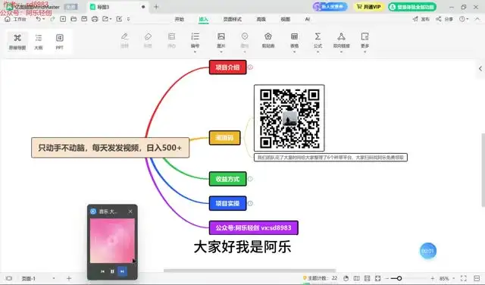Expand the formula (公式) dropdown arrow
Viewport: 485px width, 285px height.
(318, 52)
